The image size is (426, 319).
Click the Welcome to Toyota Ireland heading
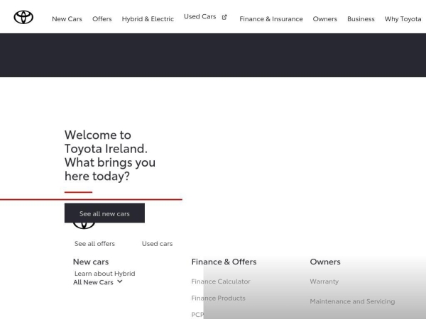click(110, 155)
